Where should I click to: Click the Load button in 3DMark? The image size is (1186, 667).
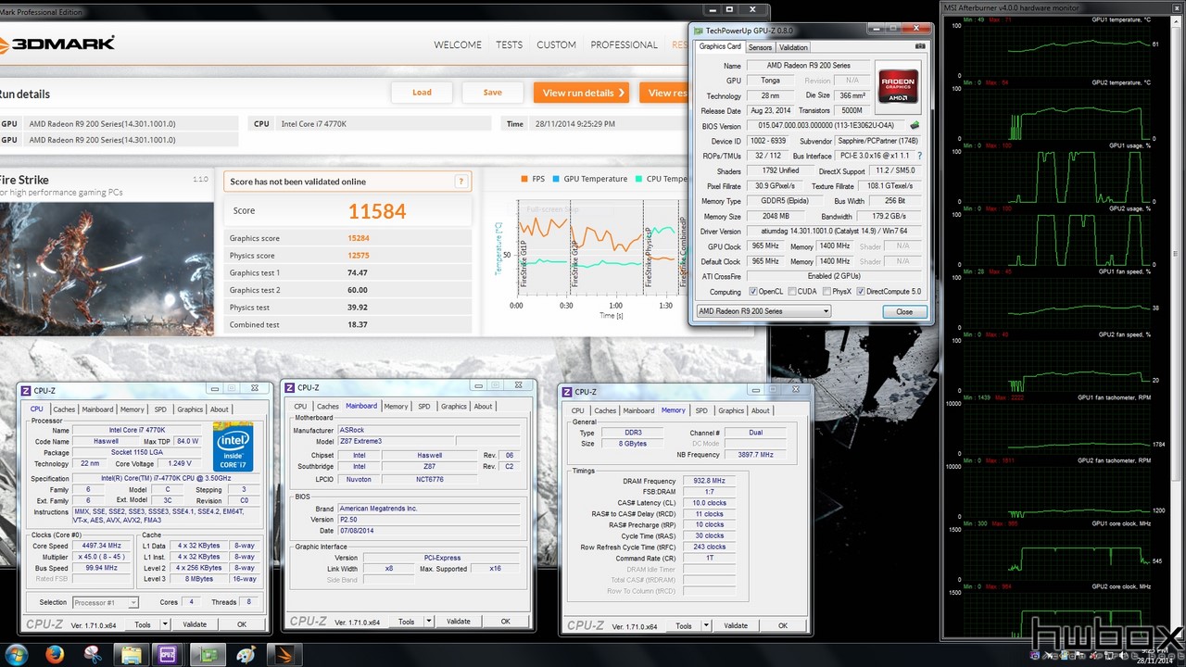422,93
